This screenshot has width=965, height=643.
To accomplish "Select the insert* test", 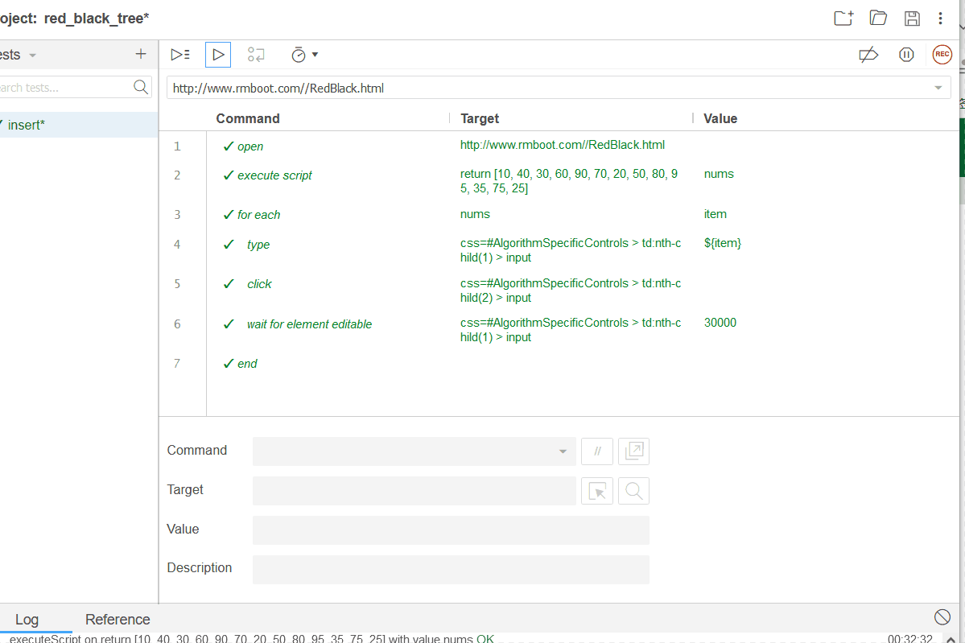I will point(79,125).
